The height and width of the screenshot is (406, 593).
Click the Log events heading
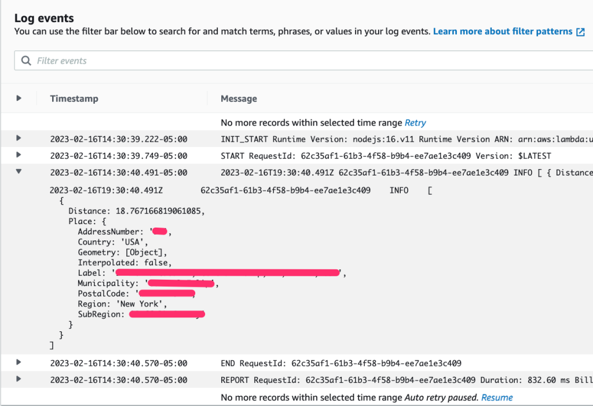45,18
